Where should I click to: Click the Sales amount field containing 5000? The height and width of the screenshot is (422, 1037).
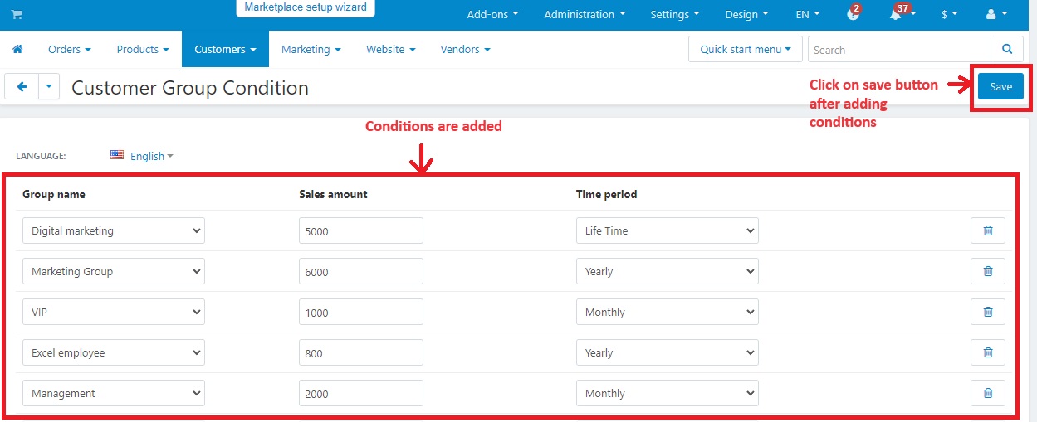coord(360,231)
